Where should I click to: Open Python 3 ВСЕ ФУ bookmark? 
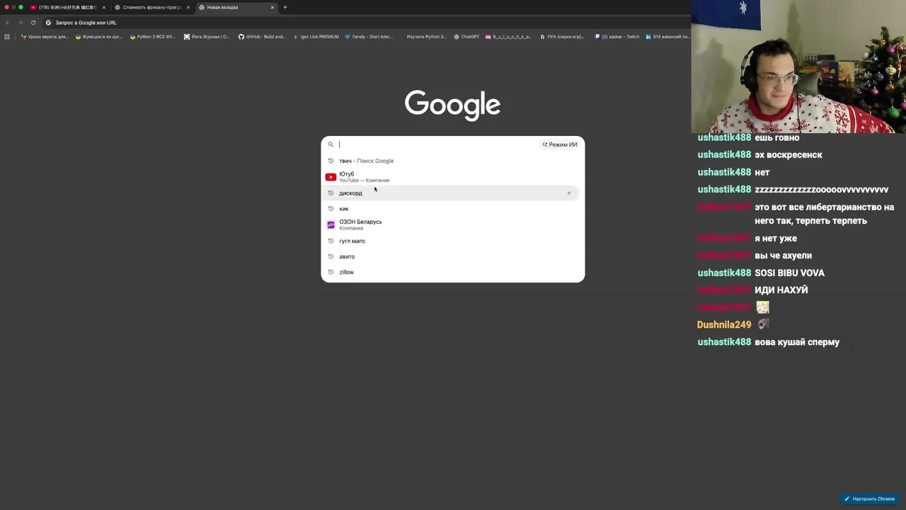point(153,37)
